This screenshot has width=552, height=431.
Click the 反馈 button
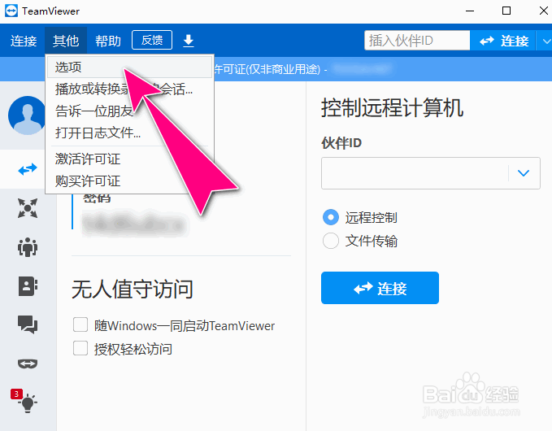152,40
